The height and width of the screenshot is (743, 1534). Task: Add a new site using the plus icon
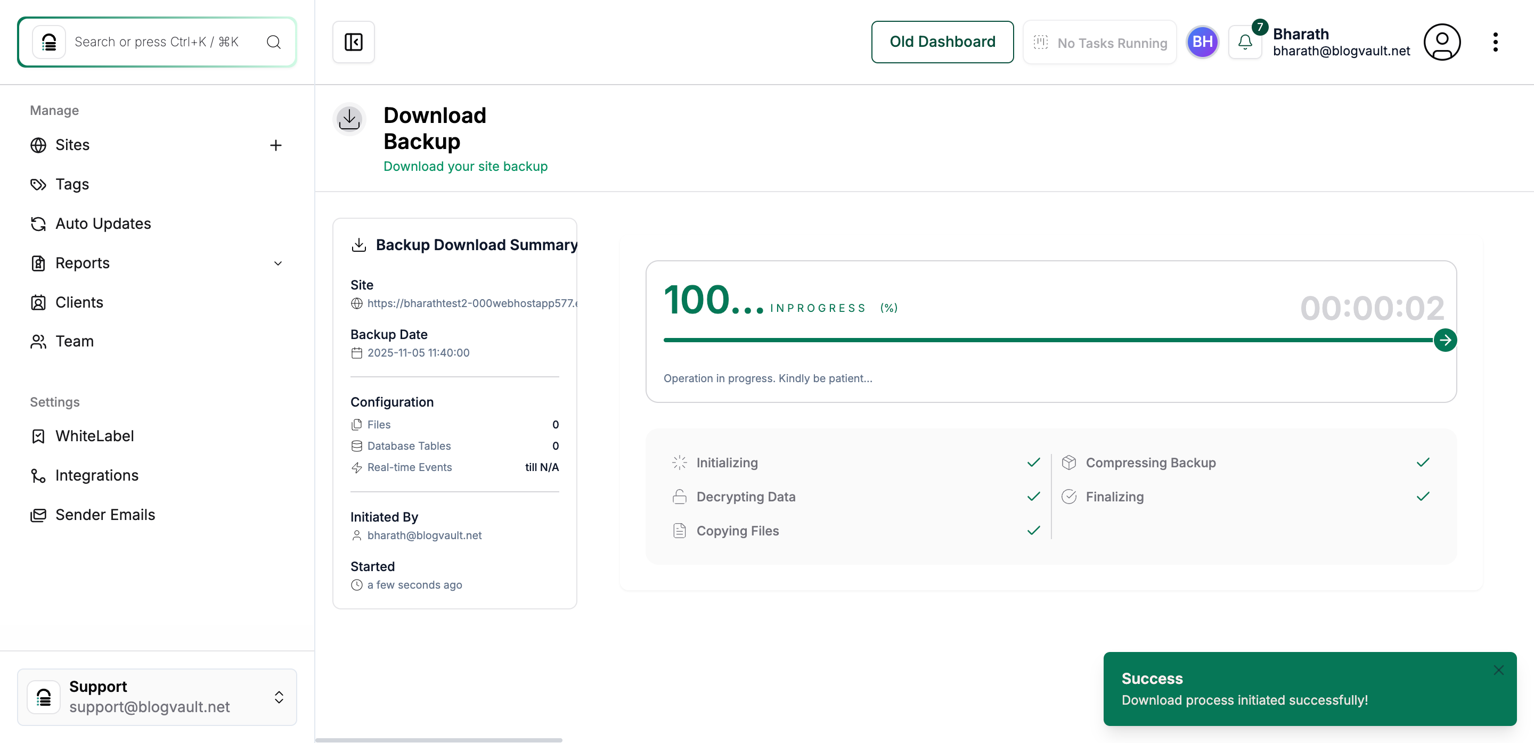click(x=276, y=145)
